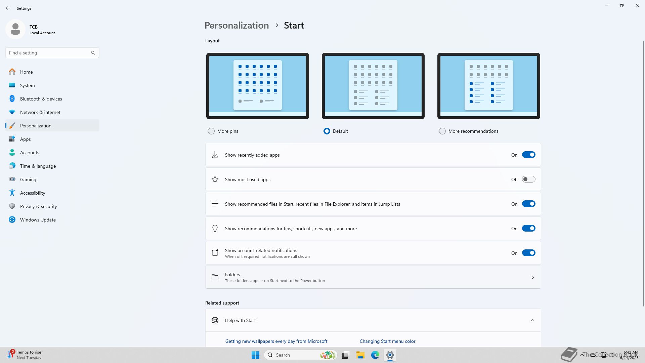Click the Windows Start button on the taskbar
Screen dimensions: 645x363
click(x=255, y=355)
